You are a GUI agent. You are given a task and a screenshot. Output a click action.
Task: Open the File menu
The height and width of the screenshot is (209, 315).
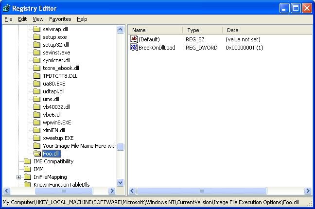(x=8, y=19)
